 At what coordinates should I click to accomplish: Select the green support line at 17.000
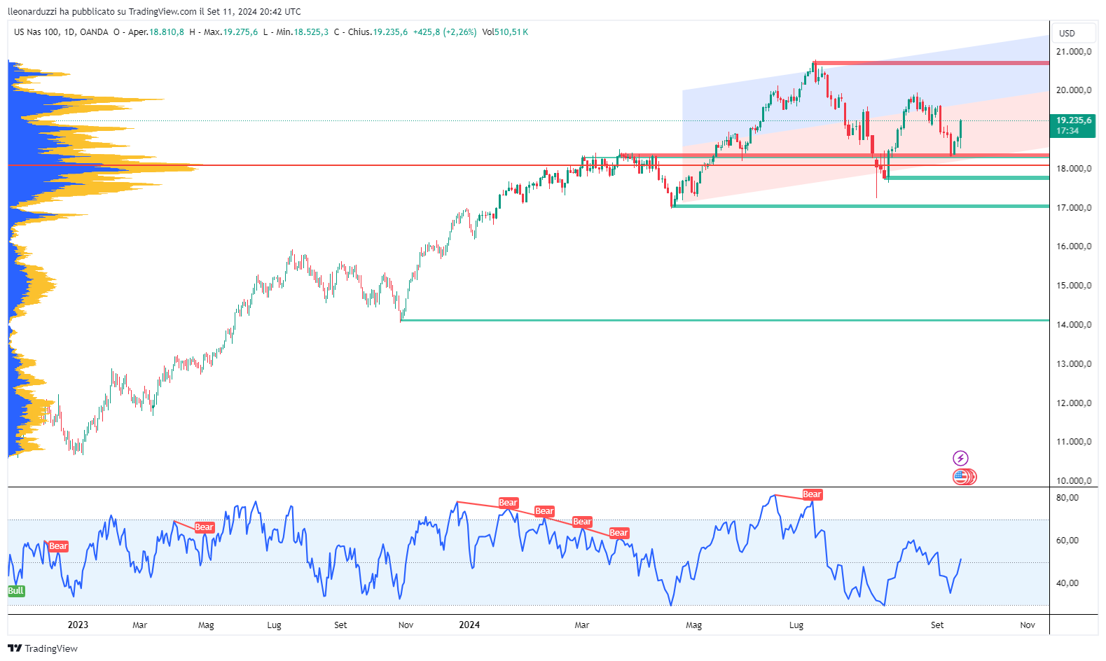coord(861,207)
